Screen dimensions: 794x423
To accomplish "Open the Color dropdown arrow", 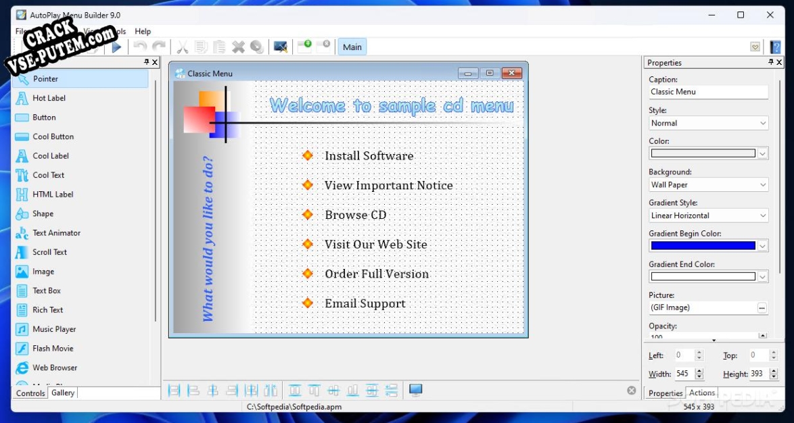I will pyautogui.click(x=763, y=153).
